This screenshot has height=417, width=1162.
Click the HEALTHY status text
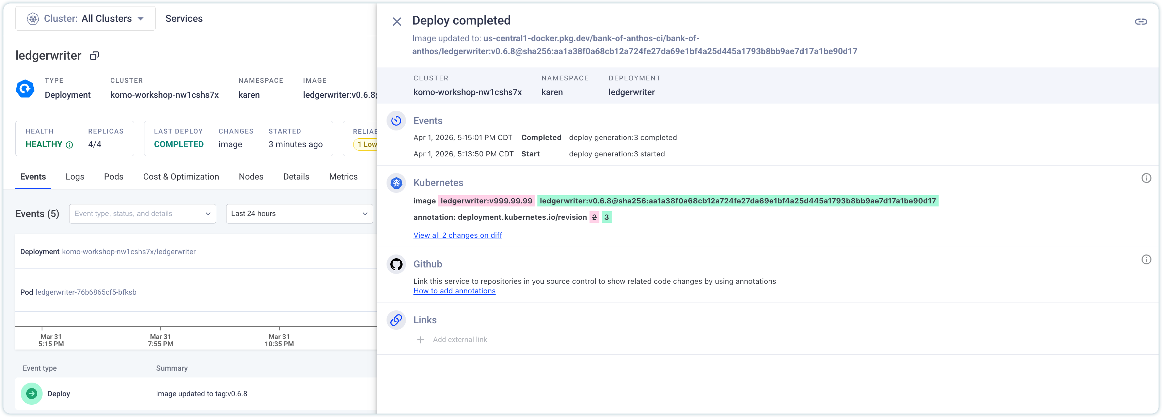(x=44, y=144)
